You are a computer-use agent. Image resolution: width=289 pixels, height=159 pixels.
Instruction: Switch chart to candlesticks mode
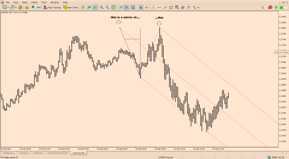pyautogui.click(x=89, y=8)
